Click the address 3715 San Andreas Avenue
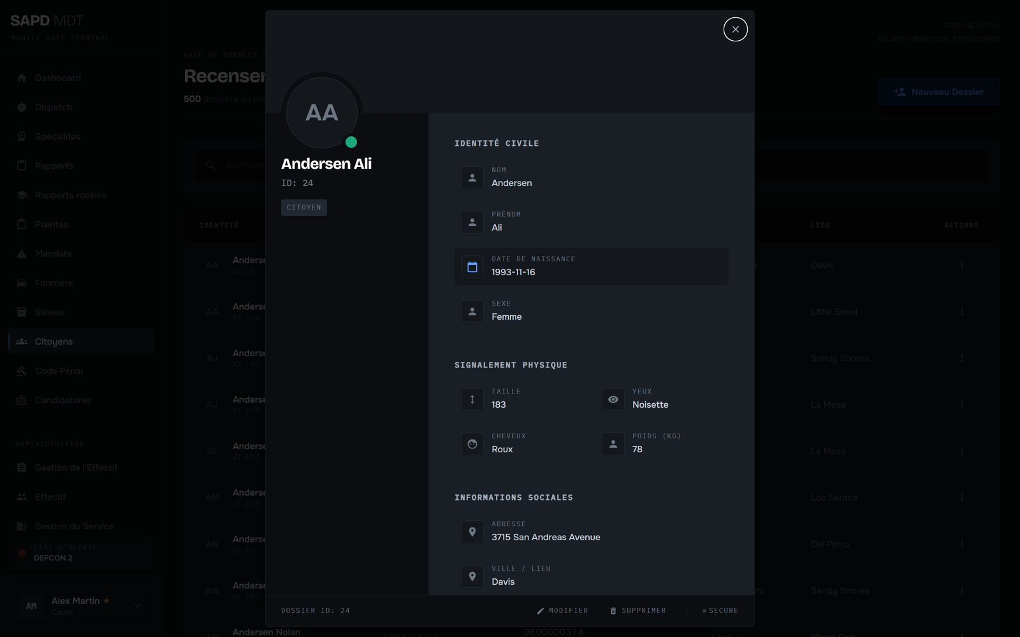This screenshot has width=1020, height=637. [546, 537]
